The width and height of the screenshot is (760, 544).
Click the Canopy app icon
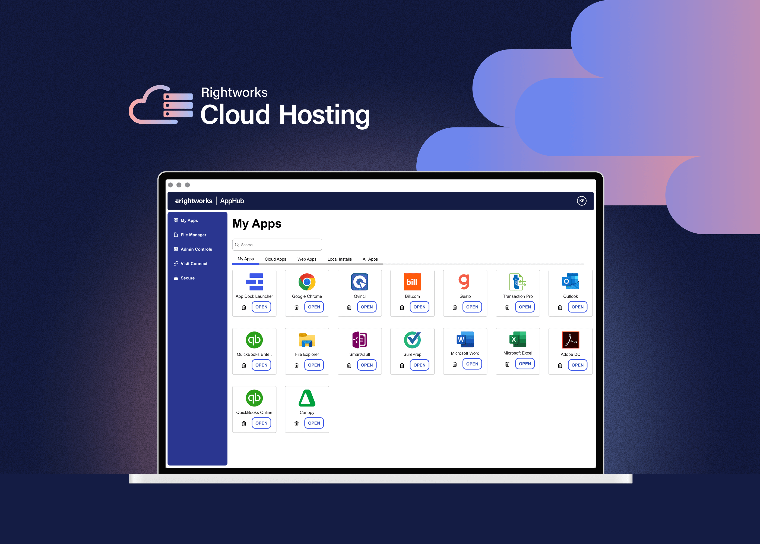click(307, 398)
